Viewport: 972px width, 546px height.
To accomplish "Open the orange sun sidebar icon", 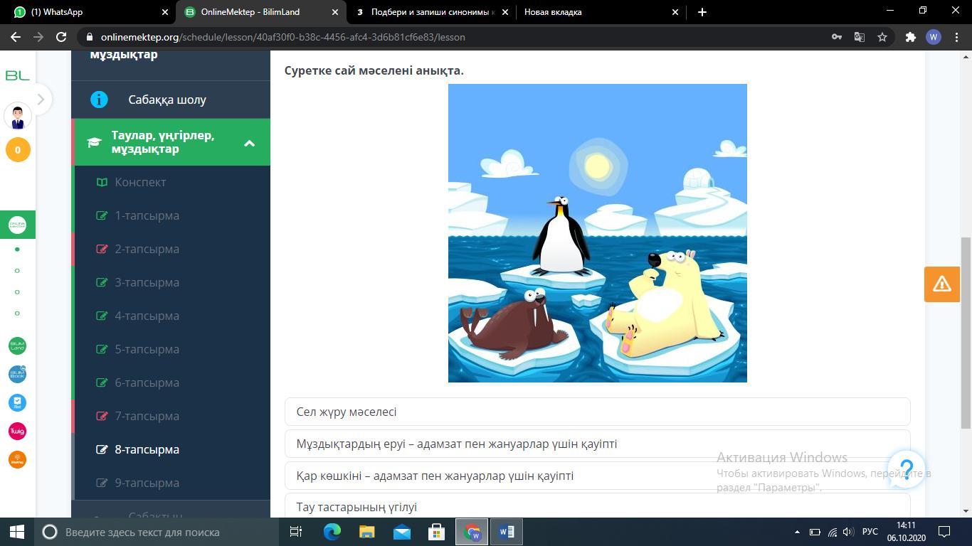I will pyautogui.click(x=17, y=460).
